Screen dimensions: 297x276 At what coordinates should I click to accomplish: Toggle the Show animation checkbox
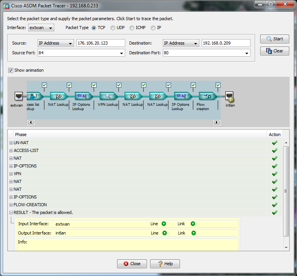click(x=10, y=70)
